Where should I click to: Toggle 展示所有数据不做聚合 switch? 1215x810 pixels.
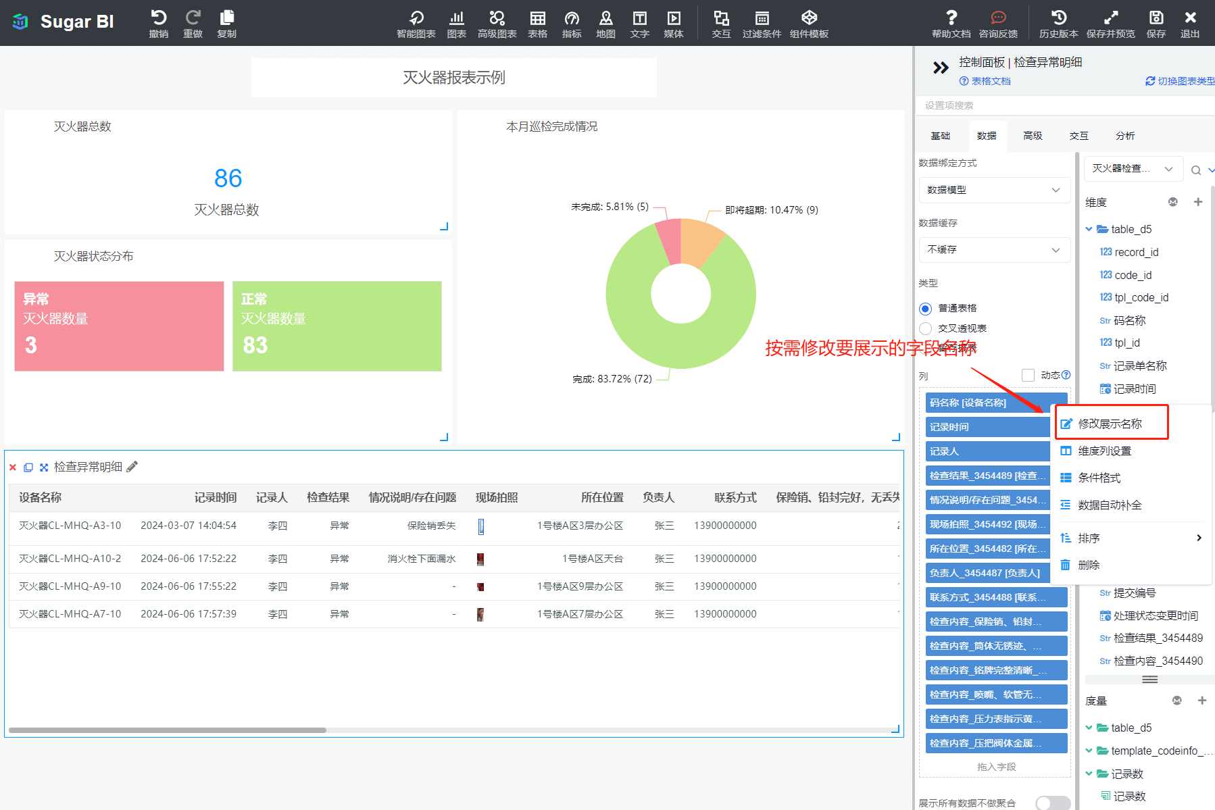[x=1053, y=803]
